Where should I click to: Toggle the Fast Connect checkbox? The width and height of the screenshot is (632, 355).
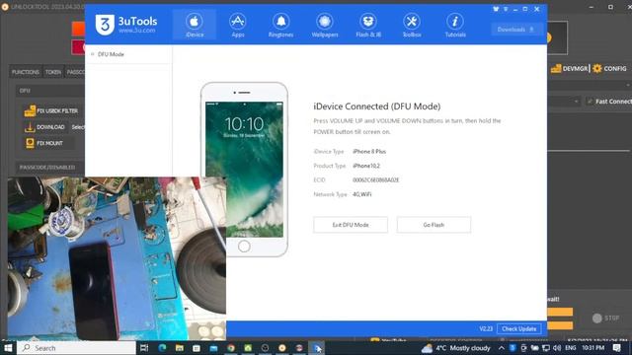tap(591, 102)
